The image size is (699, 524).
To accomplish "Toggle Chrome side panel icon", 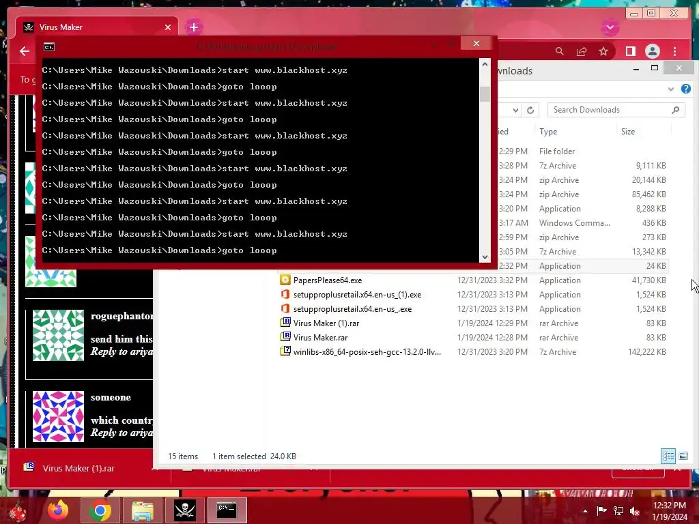I will click(630, 51).
